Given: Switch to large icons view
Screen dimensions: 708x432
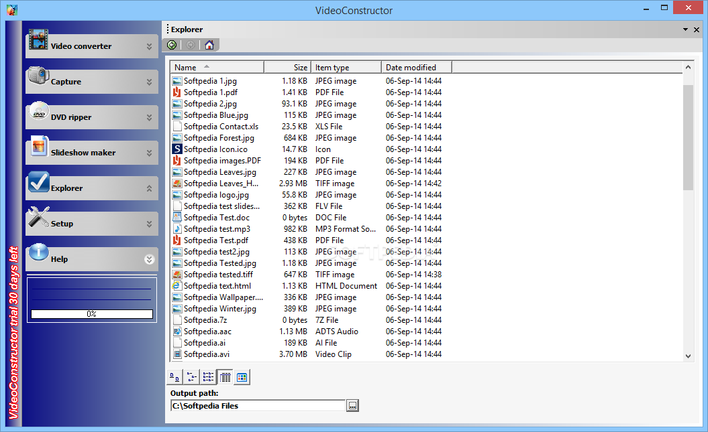Looking at the screenshot, I should point(174,377).
